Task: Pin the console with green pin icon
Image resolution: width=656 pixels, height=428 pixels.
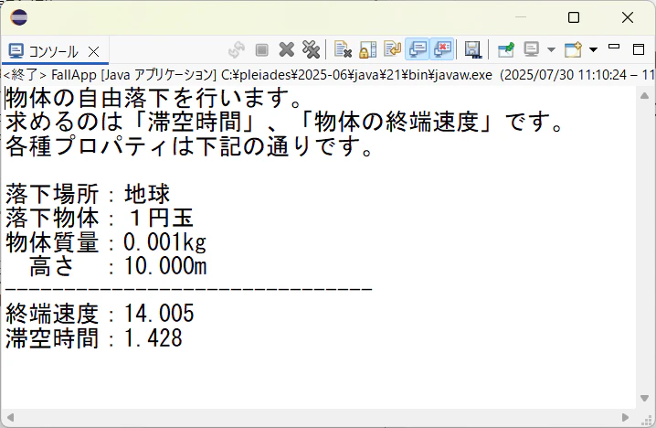Action: point(506,49)
